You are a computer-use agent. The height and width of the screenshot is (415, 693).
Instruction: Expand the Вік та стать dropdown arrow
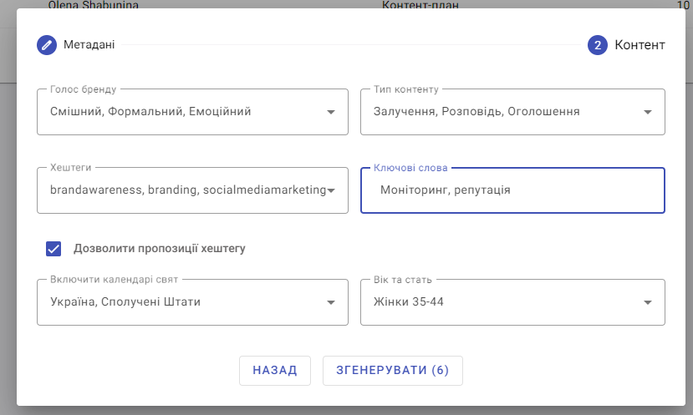(x=648, y=302)
